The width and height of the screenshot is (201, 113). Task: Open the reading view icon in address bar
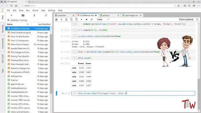pos(175,6)
